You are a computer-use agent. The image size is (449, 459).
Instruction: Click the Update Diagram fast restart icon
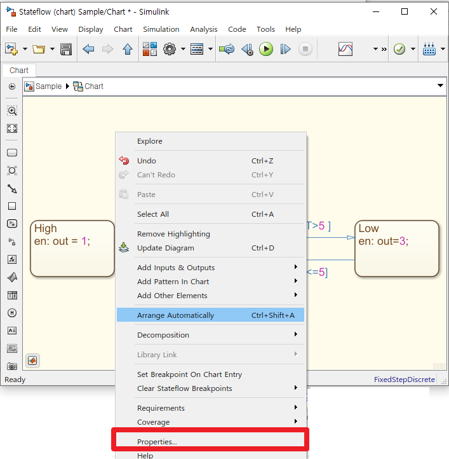(227, 49)
